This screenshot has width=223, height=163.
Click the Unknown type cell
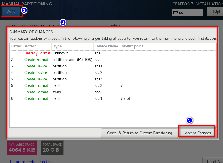tap(61, 53)
